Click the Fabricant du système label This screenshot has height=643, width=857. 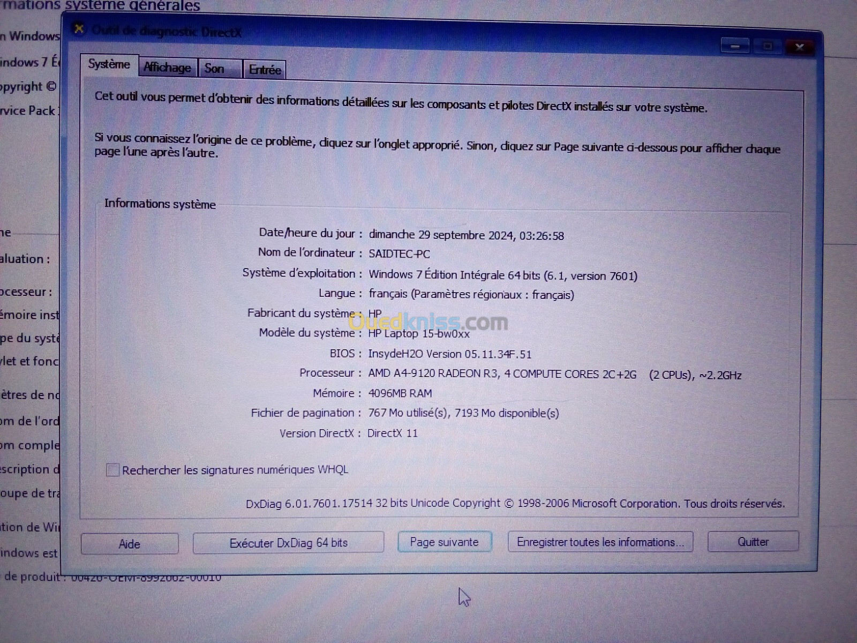point(305,313)
